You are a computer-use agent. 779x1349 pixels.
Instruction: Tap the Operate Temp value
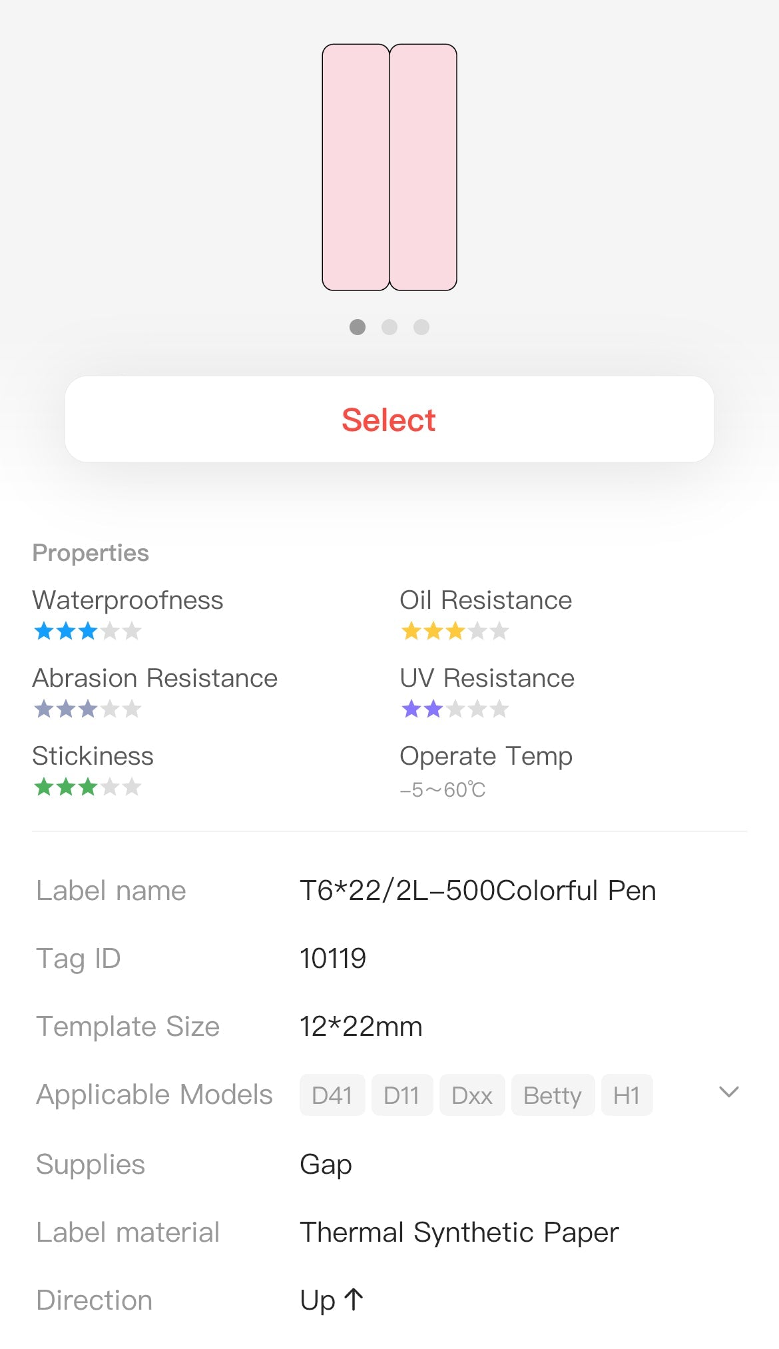tap(442, 790)
